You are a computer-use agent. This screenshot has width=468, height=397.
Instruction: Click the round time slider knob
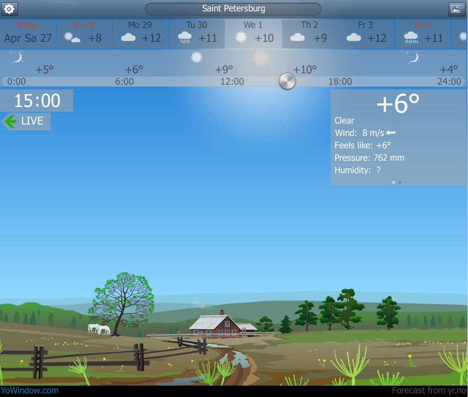[287, 81]
